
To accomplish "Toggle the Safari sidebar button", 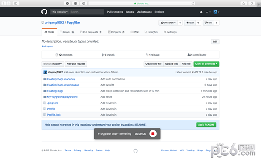I will 16,3.
